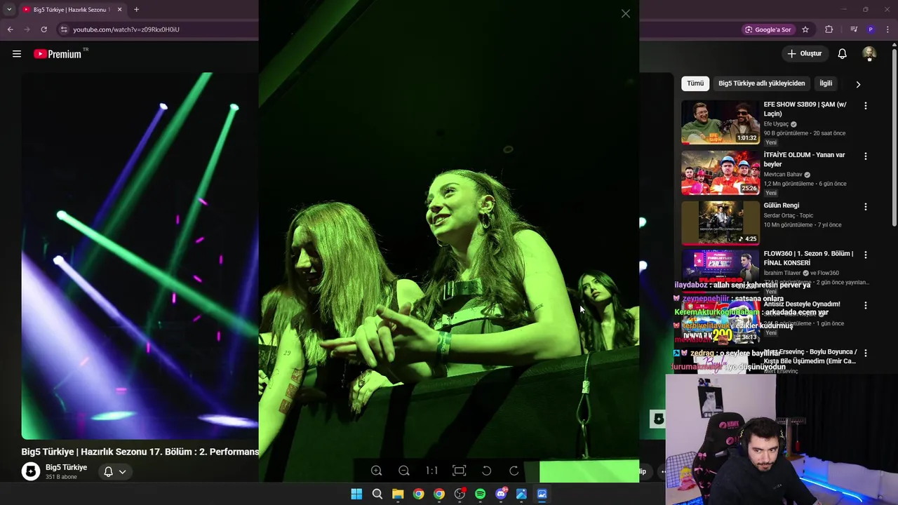Open İTFAİYE OLDUM - Yanan var title
This screenshot has height=505, width=898.
coord(804,159)
